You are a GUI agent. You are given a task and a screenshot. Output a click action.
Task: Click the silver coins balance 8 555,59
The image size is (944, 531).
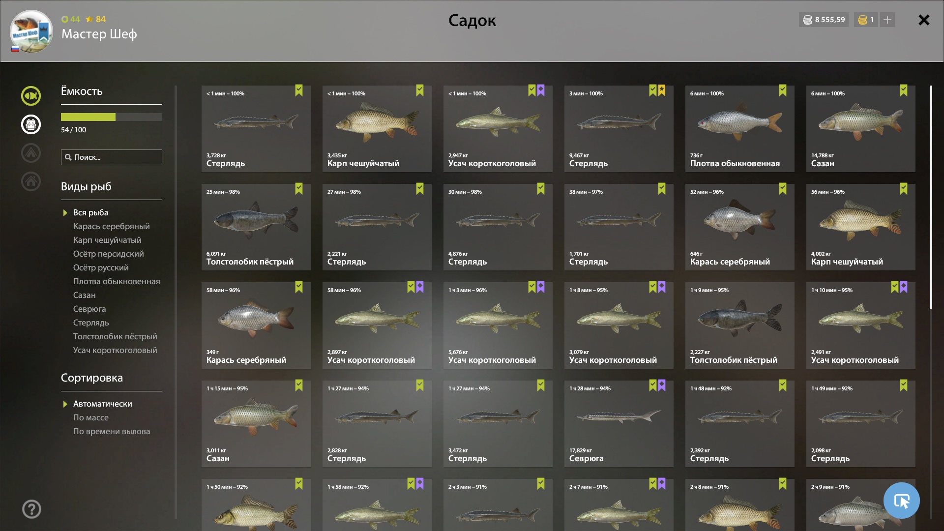[x=824, y=20]
